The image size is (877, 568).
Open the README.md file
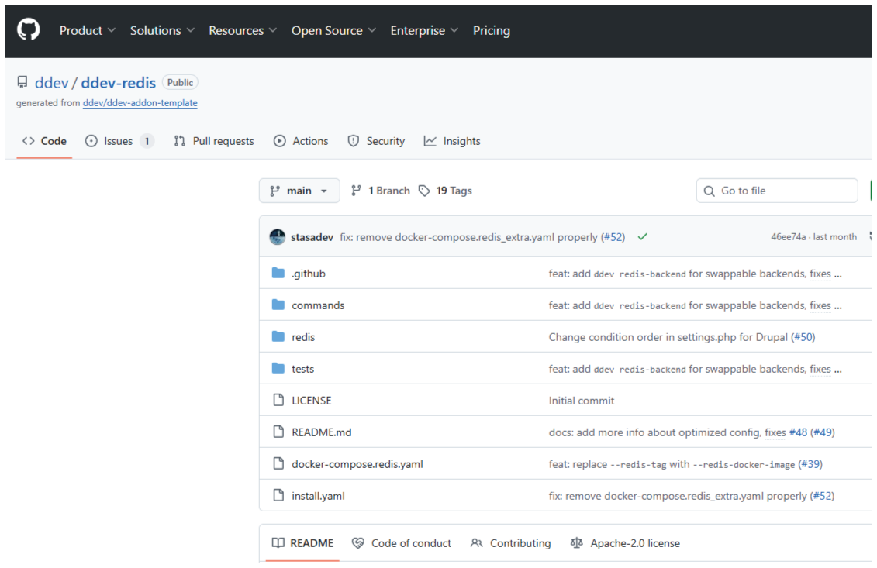pyautogui.click(x=322, y=432)
